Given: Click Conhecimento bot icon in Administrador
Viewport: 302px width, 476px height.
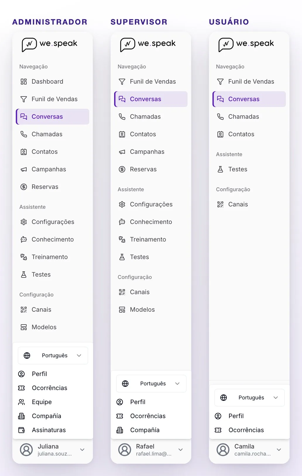Looking at the screenshot, I should tap(24, 239).
